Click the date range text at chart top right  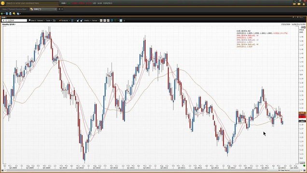tap(293, 25)
